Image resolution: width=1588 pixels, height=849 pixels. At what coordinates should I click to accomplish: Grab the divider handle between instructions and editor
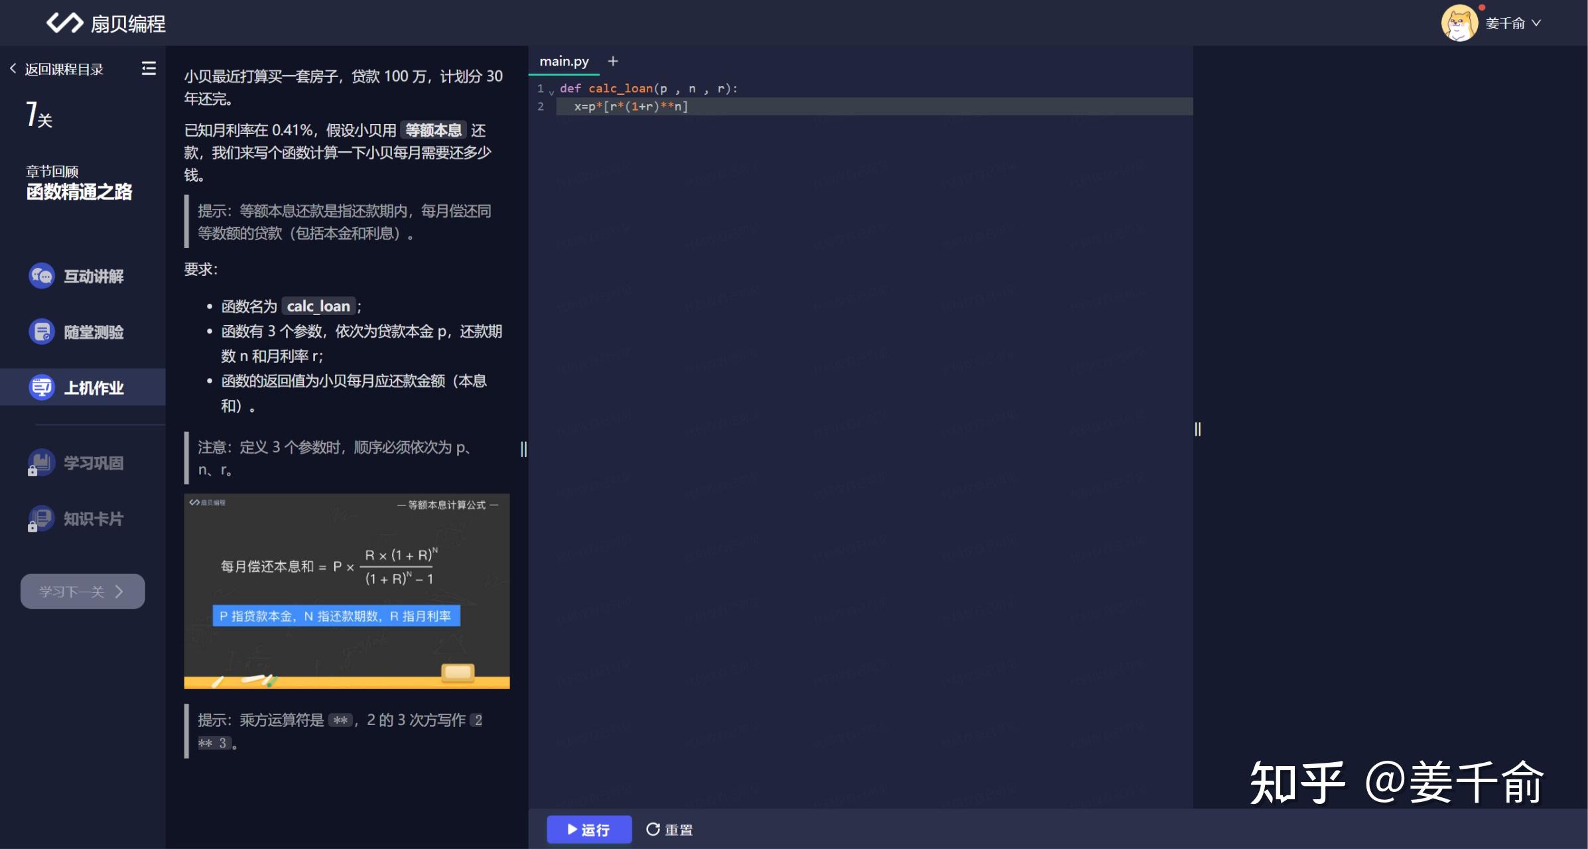[523, 449]
